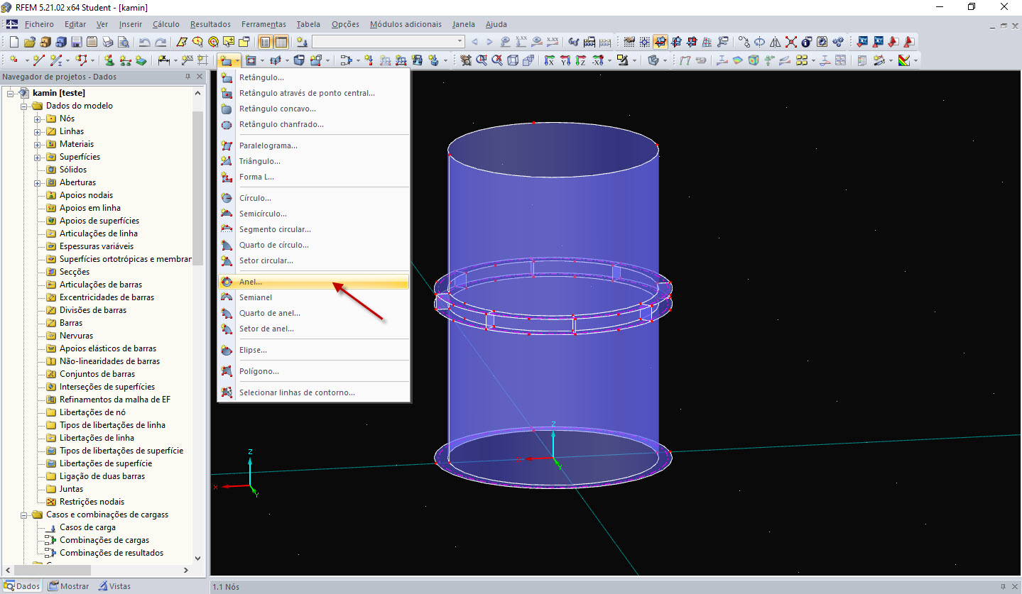This screenshot has width=1022, height=594.
Task: Click the mirror tool icon
Action: pos(776,42)
